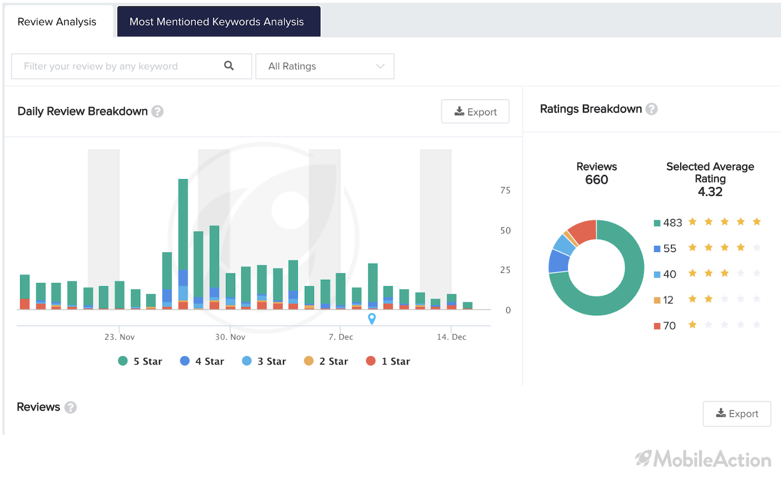Click the Selected Average Rating 4.32 value
Viewport: 781px width, 489px height.
click(710, 192)
